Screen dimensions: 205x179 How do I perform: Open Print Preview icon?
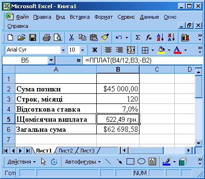tap(58, 38)
